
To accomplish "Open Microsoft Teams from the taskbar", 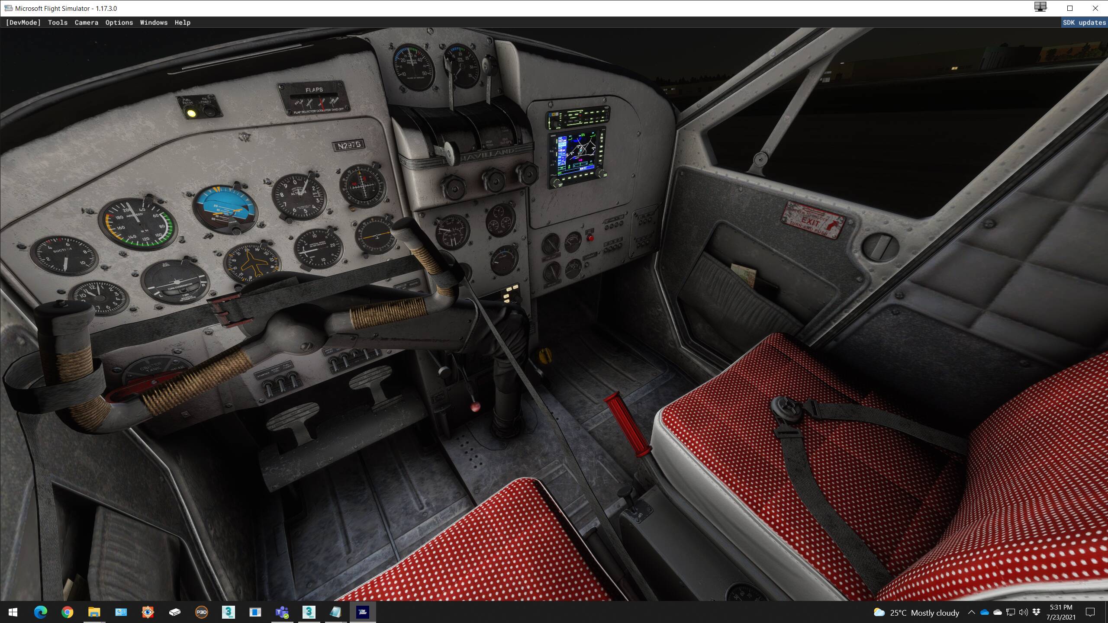I will tap(282, 612).
